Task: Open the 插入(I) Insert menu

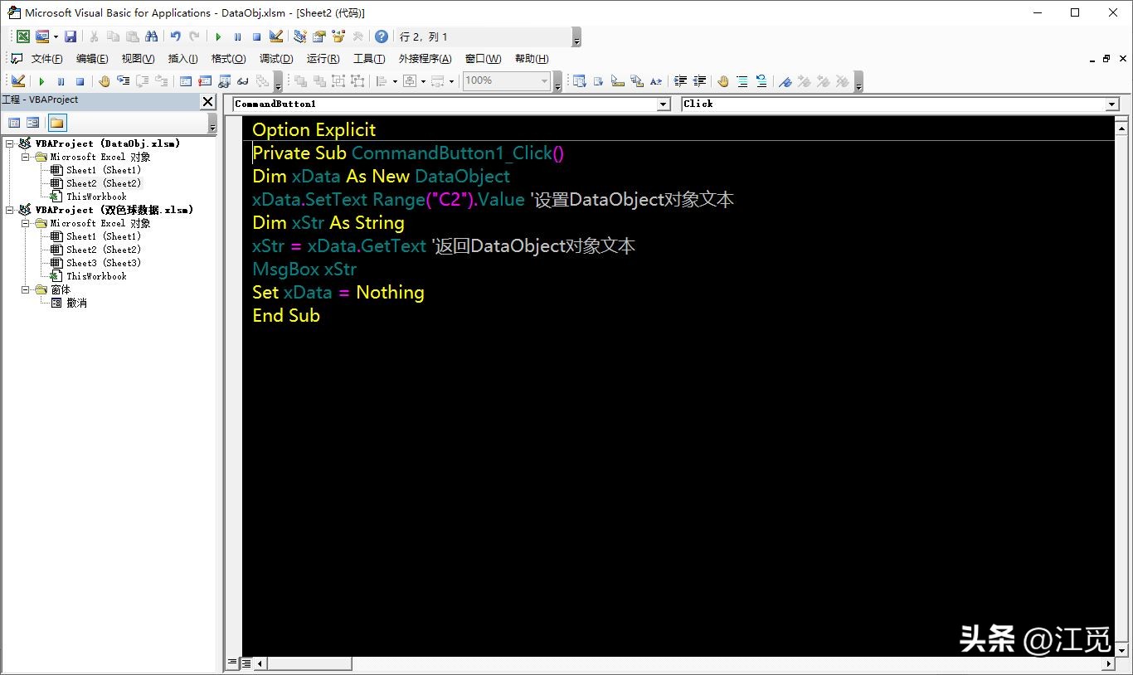Action: point(182,59)
